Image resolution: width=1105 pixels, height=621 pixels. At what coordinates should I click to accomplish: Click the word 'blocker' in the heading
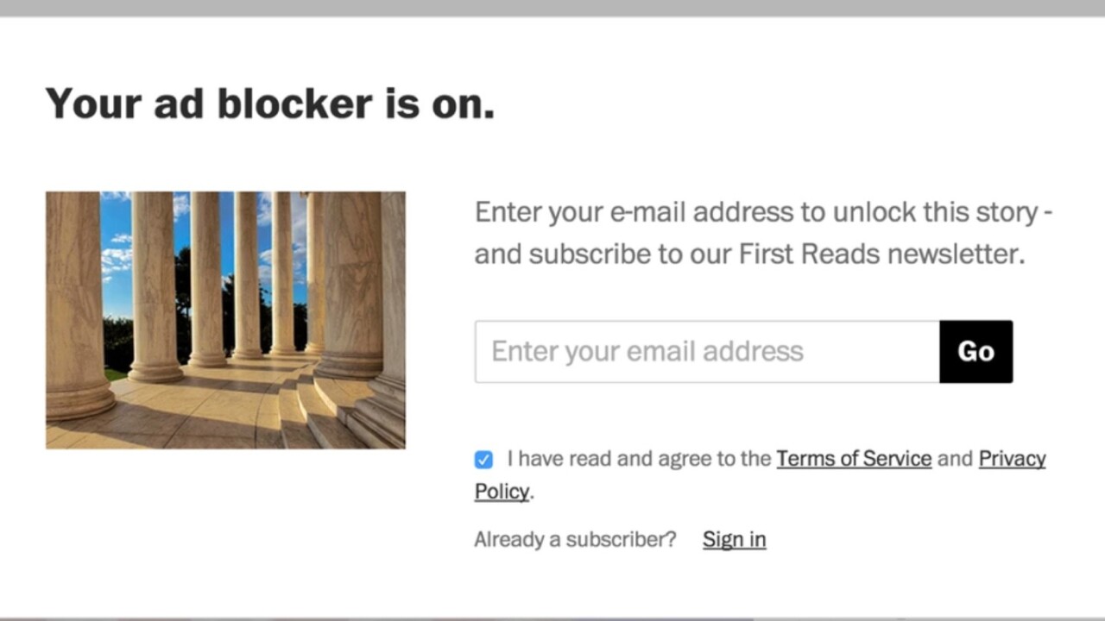[x=294, y=103]
